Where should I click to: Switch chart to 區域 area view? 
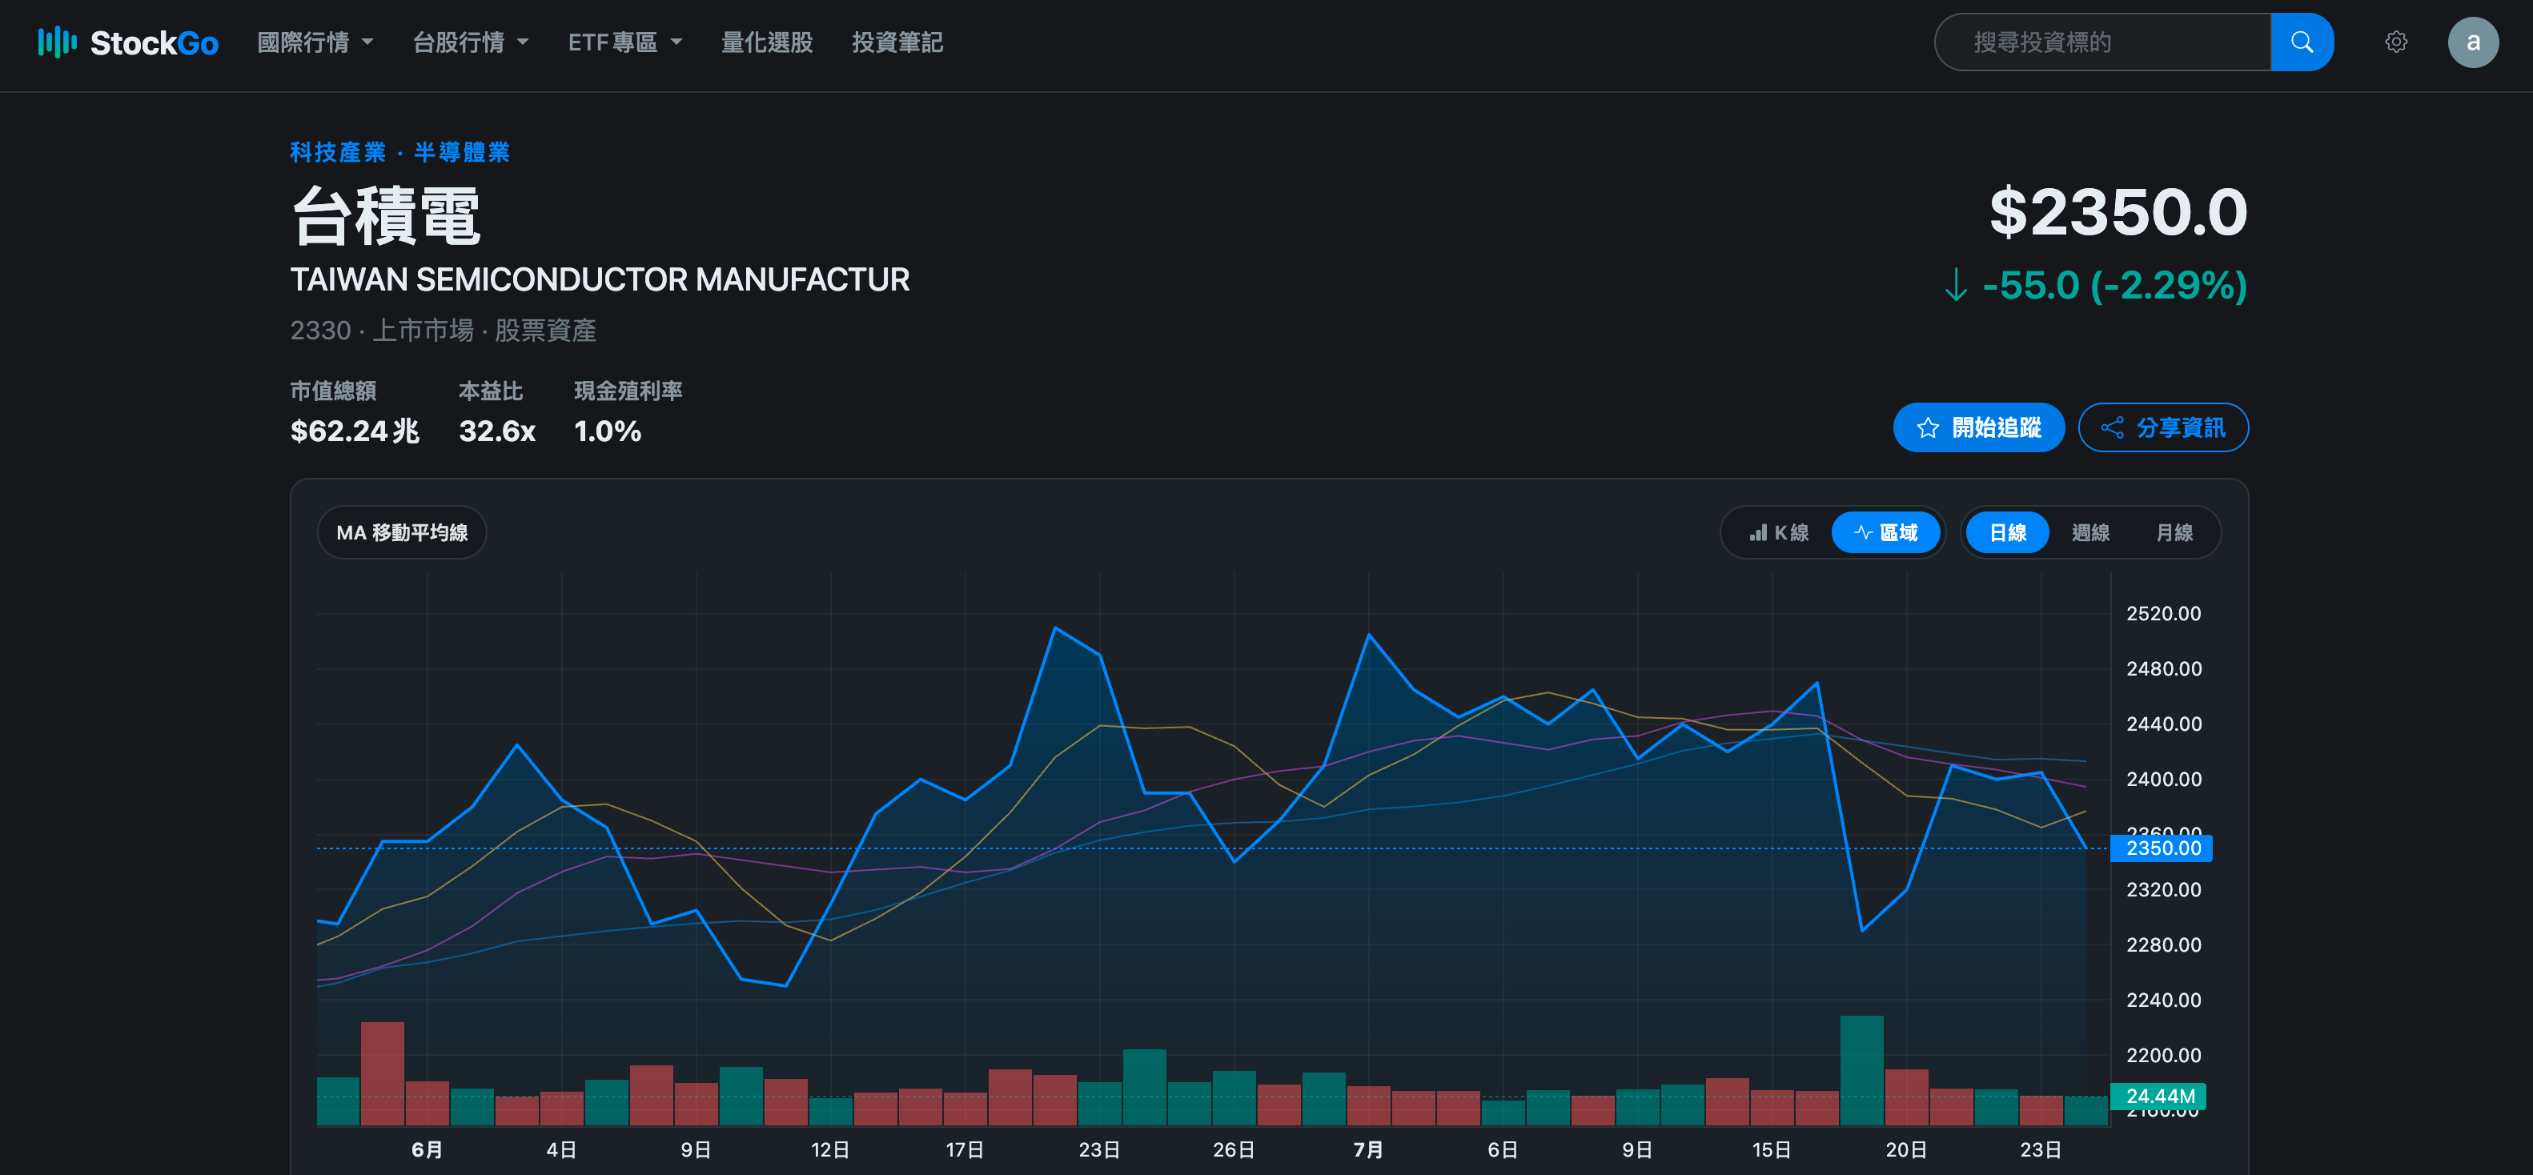(1885, 533)
